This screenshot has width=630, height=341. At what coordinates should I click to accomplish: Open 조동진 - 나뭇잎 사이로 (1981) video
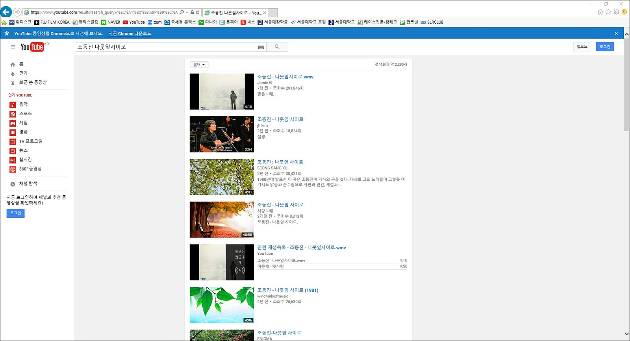tap(288, 290)
